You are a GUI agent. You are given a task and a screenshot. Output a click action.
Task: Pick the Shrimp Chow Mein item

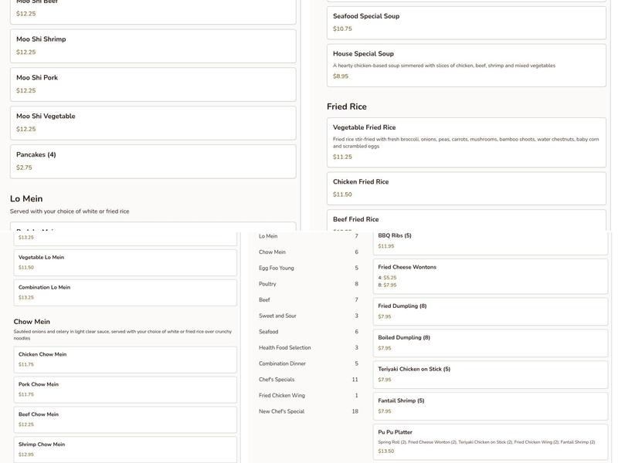tap(126, 449)
